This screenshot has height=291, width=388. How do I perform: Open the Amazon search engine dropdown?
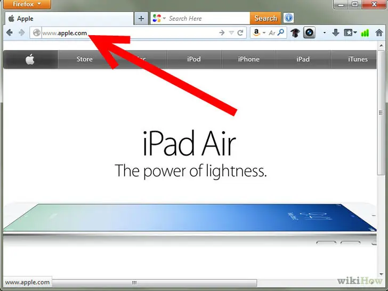[264, 33]
